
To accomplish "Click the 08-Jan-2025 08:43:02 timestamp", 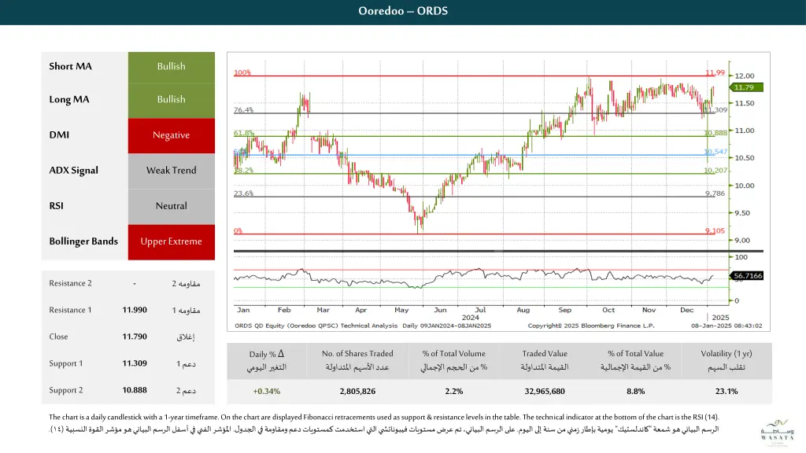I will (x=727, y=326).
